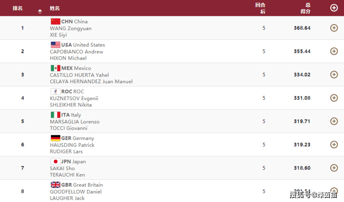The width and height of the screenshot is (344, 202).
Task: Expand Italy team row plus icon
Action: coord(334,121)
